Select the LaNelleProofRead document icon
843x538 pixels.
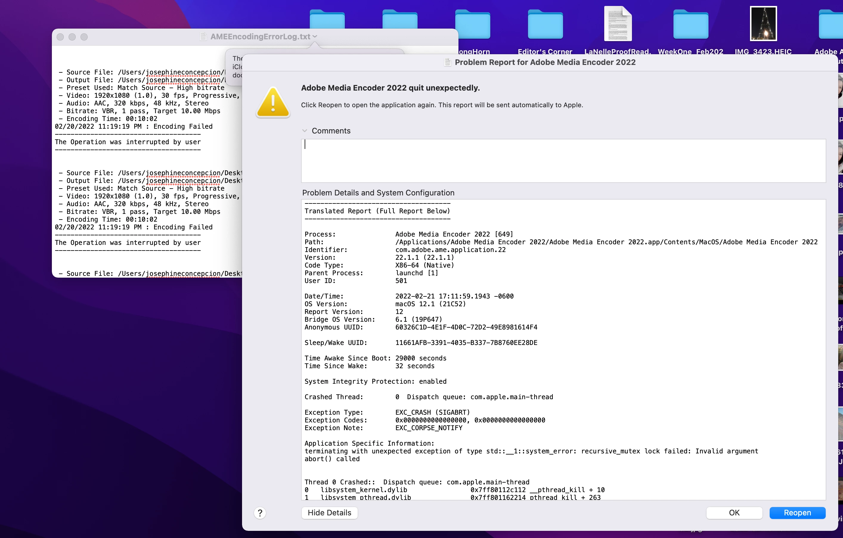[x=618, y=24]
